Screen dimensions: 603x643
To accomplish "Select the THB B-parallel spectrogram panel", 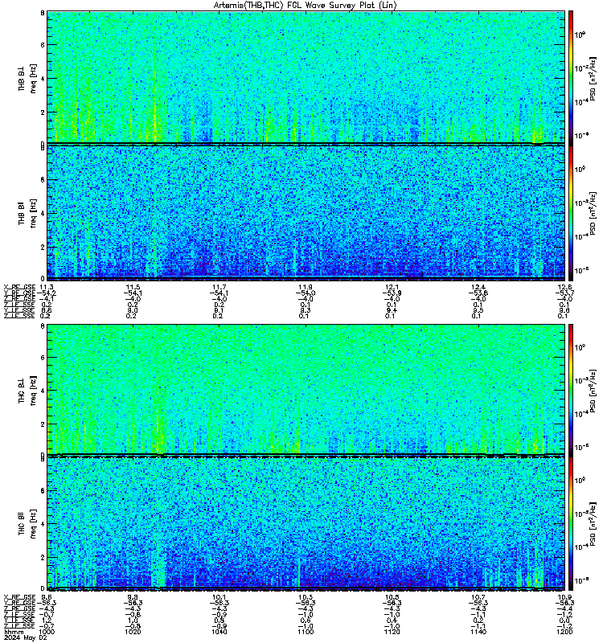I will [x=306, y=212].
